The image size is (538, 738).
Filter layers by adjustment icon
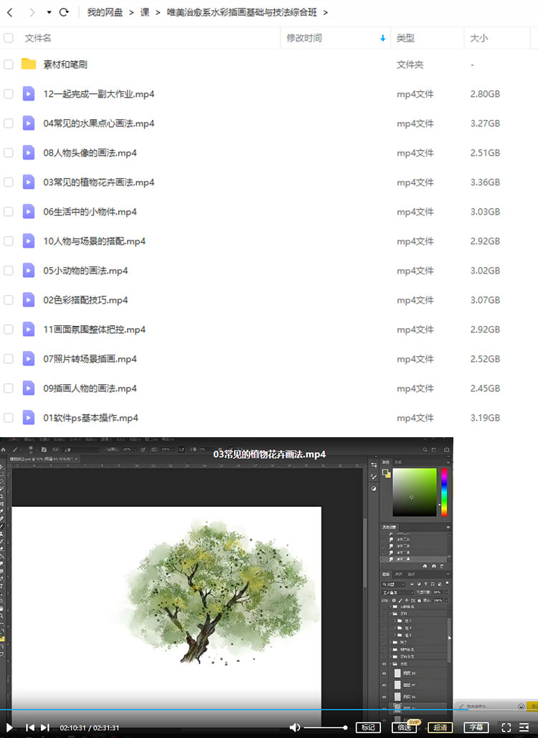pos(419,584)
